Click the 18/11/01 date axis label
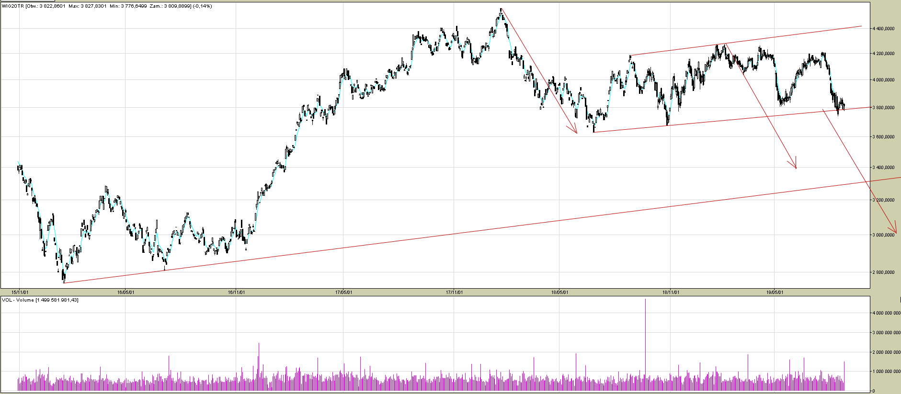Image resolution: width=901 pixels, height=394 pixels. 671,292
